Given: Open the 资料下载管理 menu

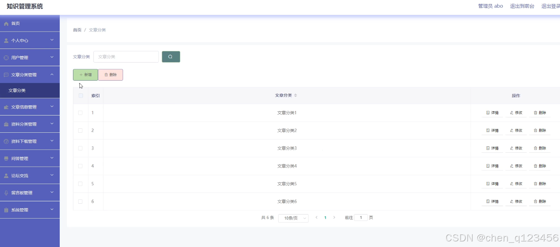Looking at the screenshot, I should [30, 142].
